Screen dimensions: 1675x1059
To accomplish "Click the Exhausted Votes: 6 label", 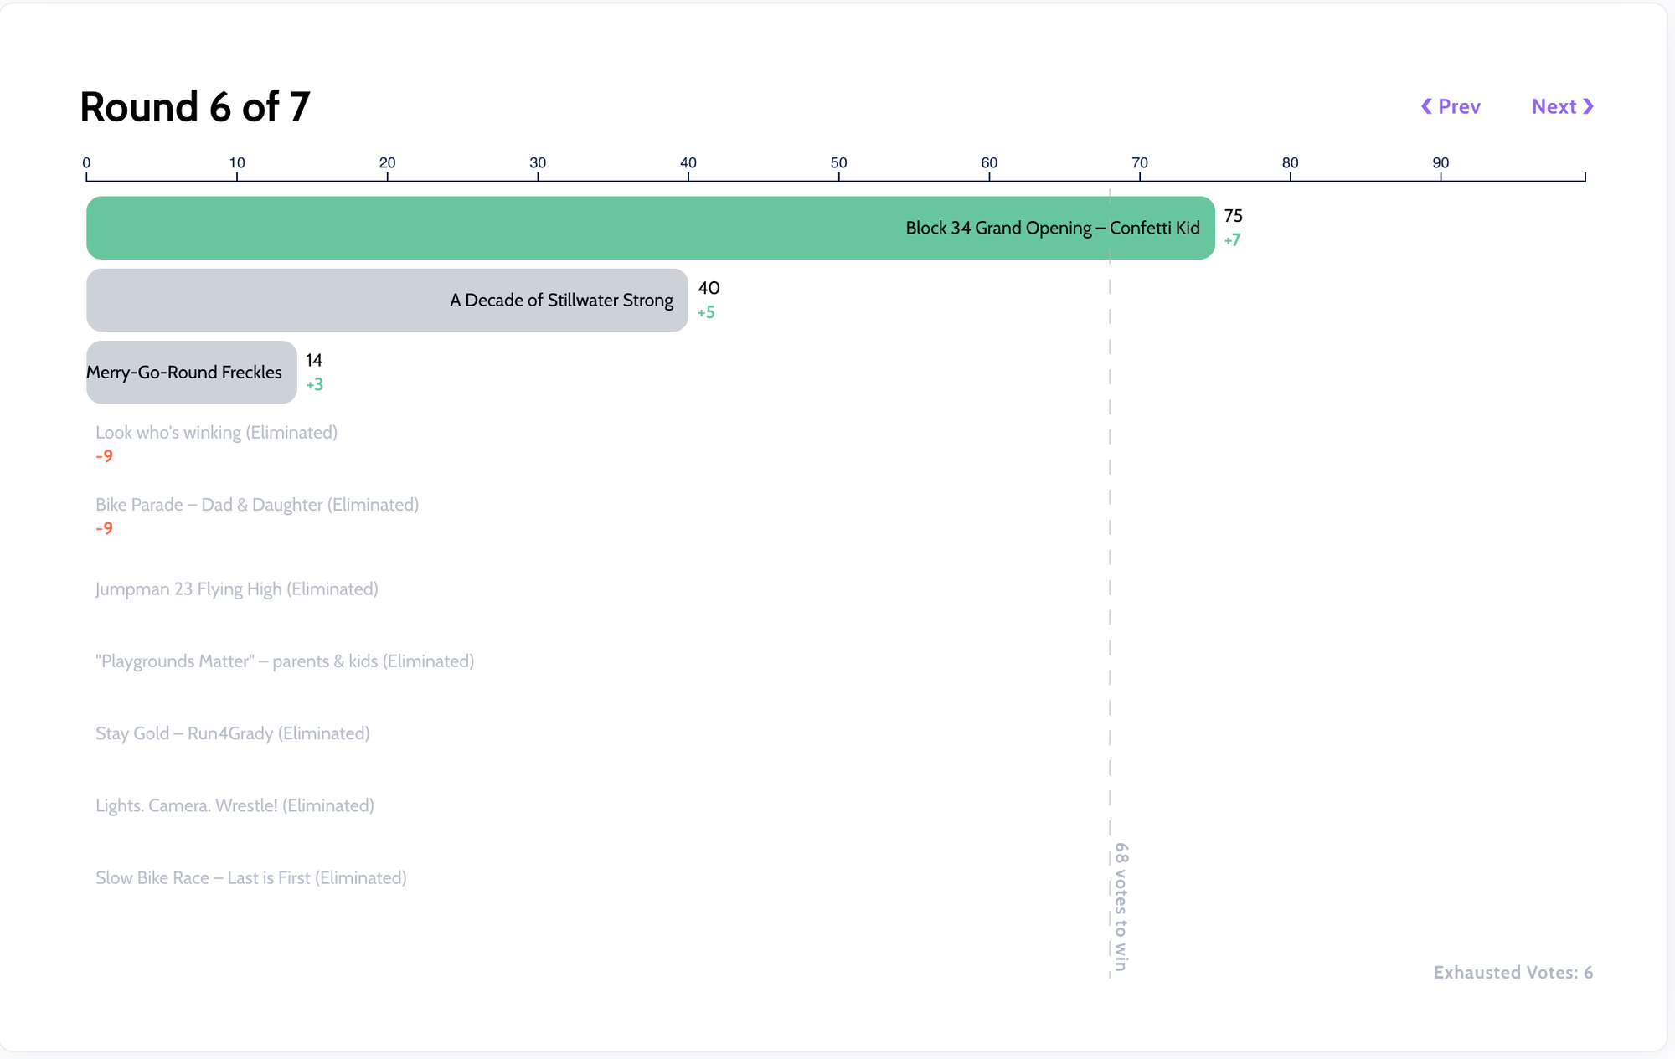I will [x=1513, y=972].
